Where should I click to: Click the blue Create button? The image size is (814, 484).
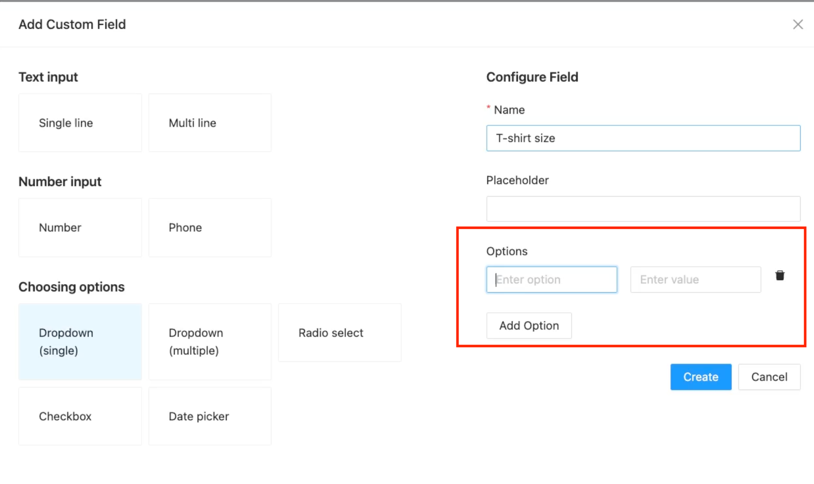click(x=700, y=377)
